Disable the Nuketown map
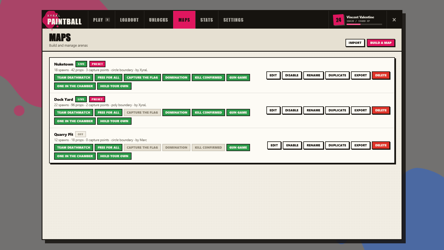Viewport: 444px width, 250px height. pyautogui.click(x=292, y=75)
